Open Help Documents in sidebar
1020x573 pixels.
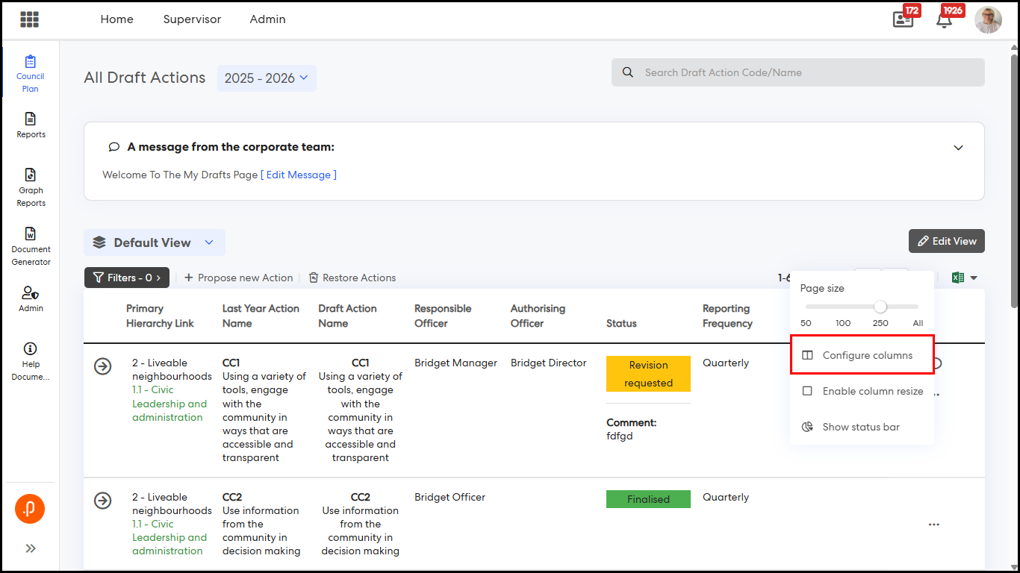tap(31, 360)
